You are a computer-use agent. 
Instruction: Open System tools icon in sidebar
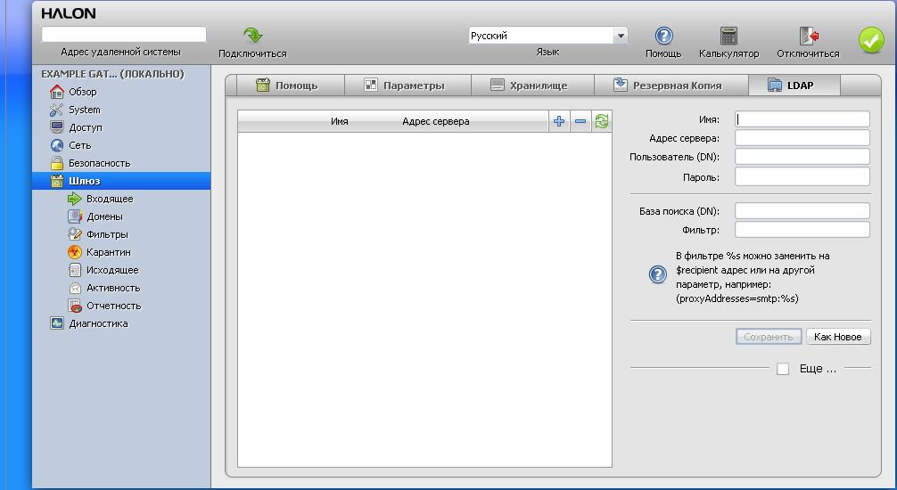(x=57, y=110)
